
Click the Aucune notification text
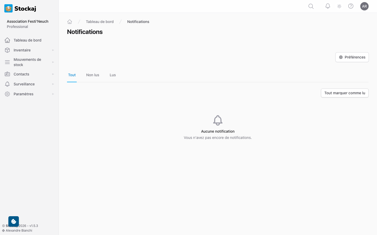pyautogui.click(x=218, y=131)
